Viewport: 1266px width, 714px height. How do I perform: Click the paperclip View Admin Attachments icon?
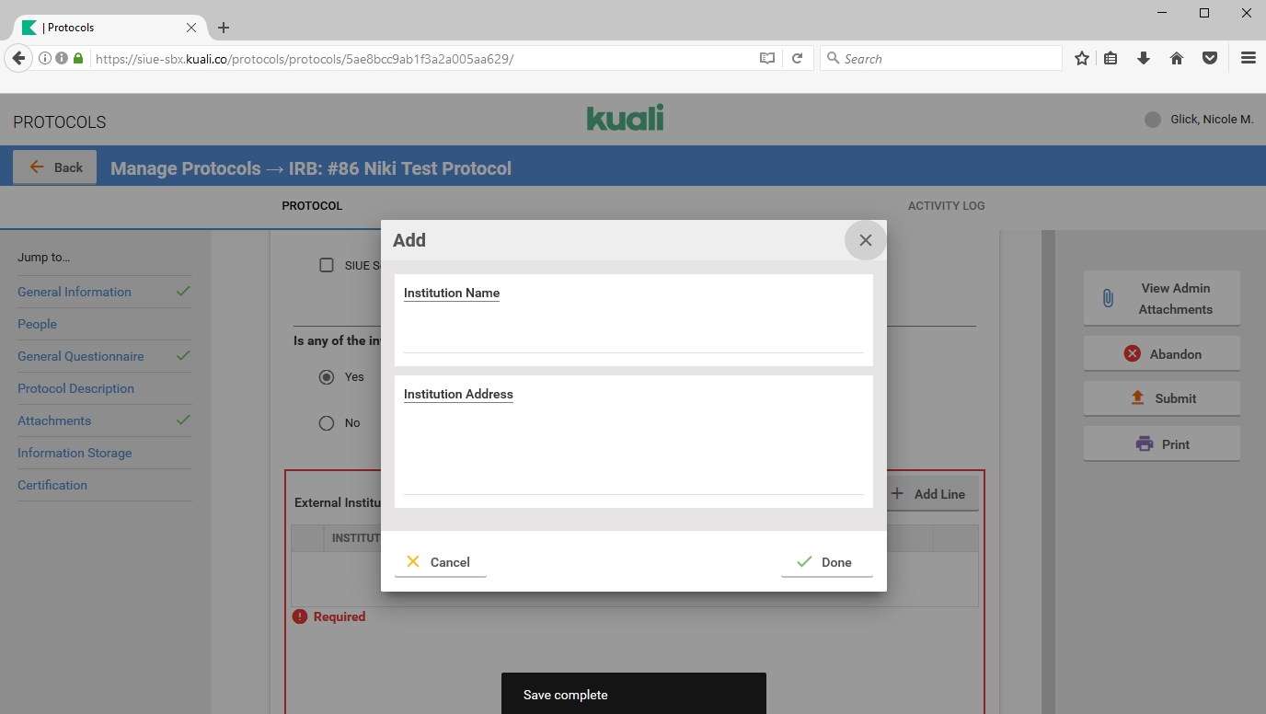[1108, 298]
